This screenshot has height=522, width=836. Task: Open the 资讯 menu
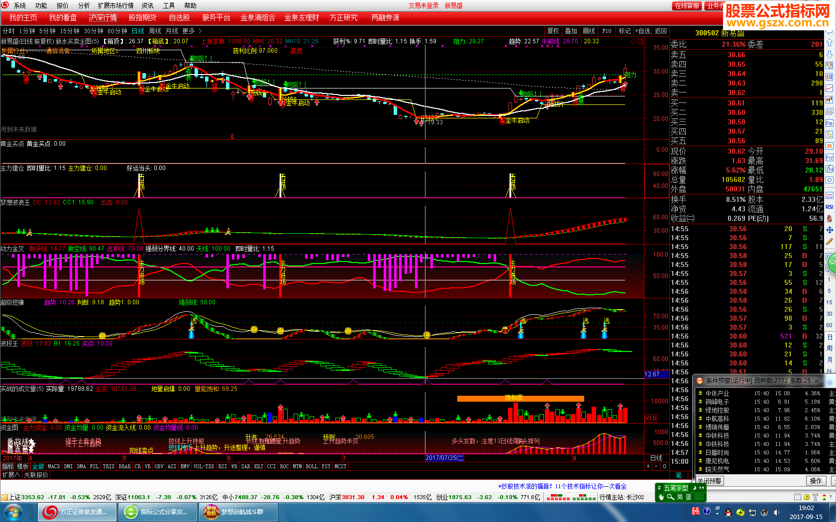(x=148, y=5)
